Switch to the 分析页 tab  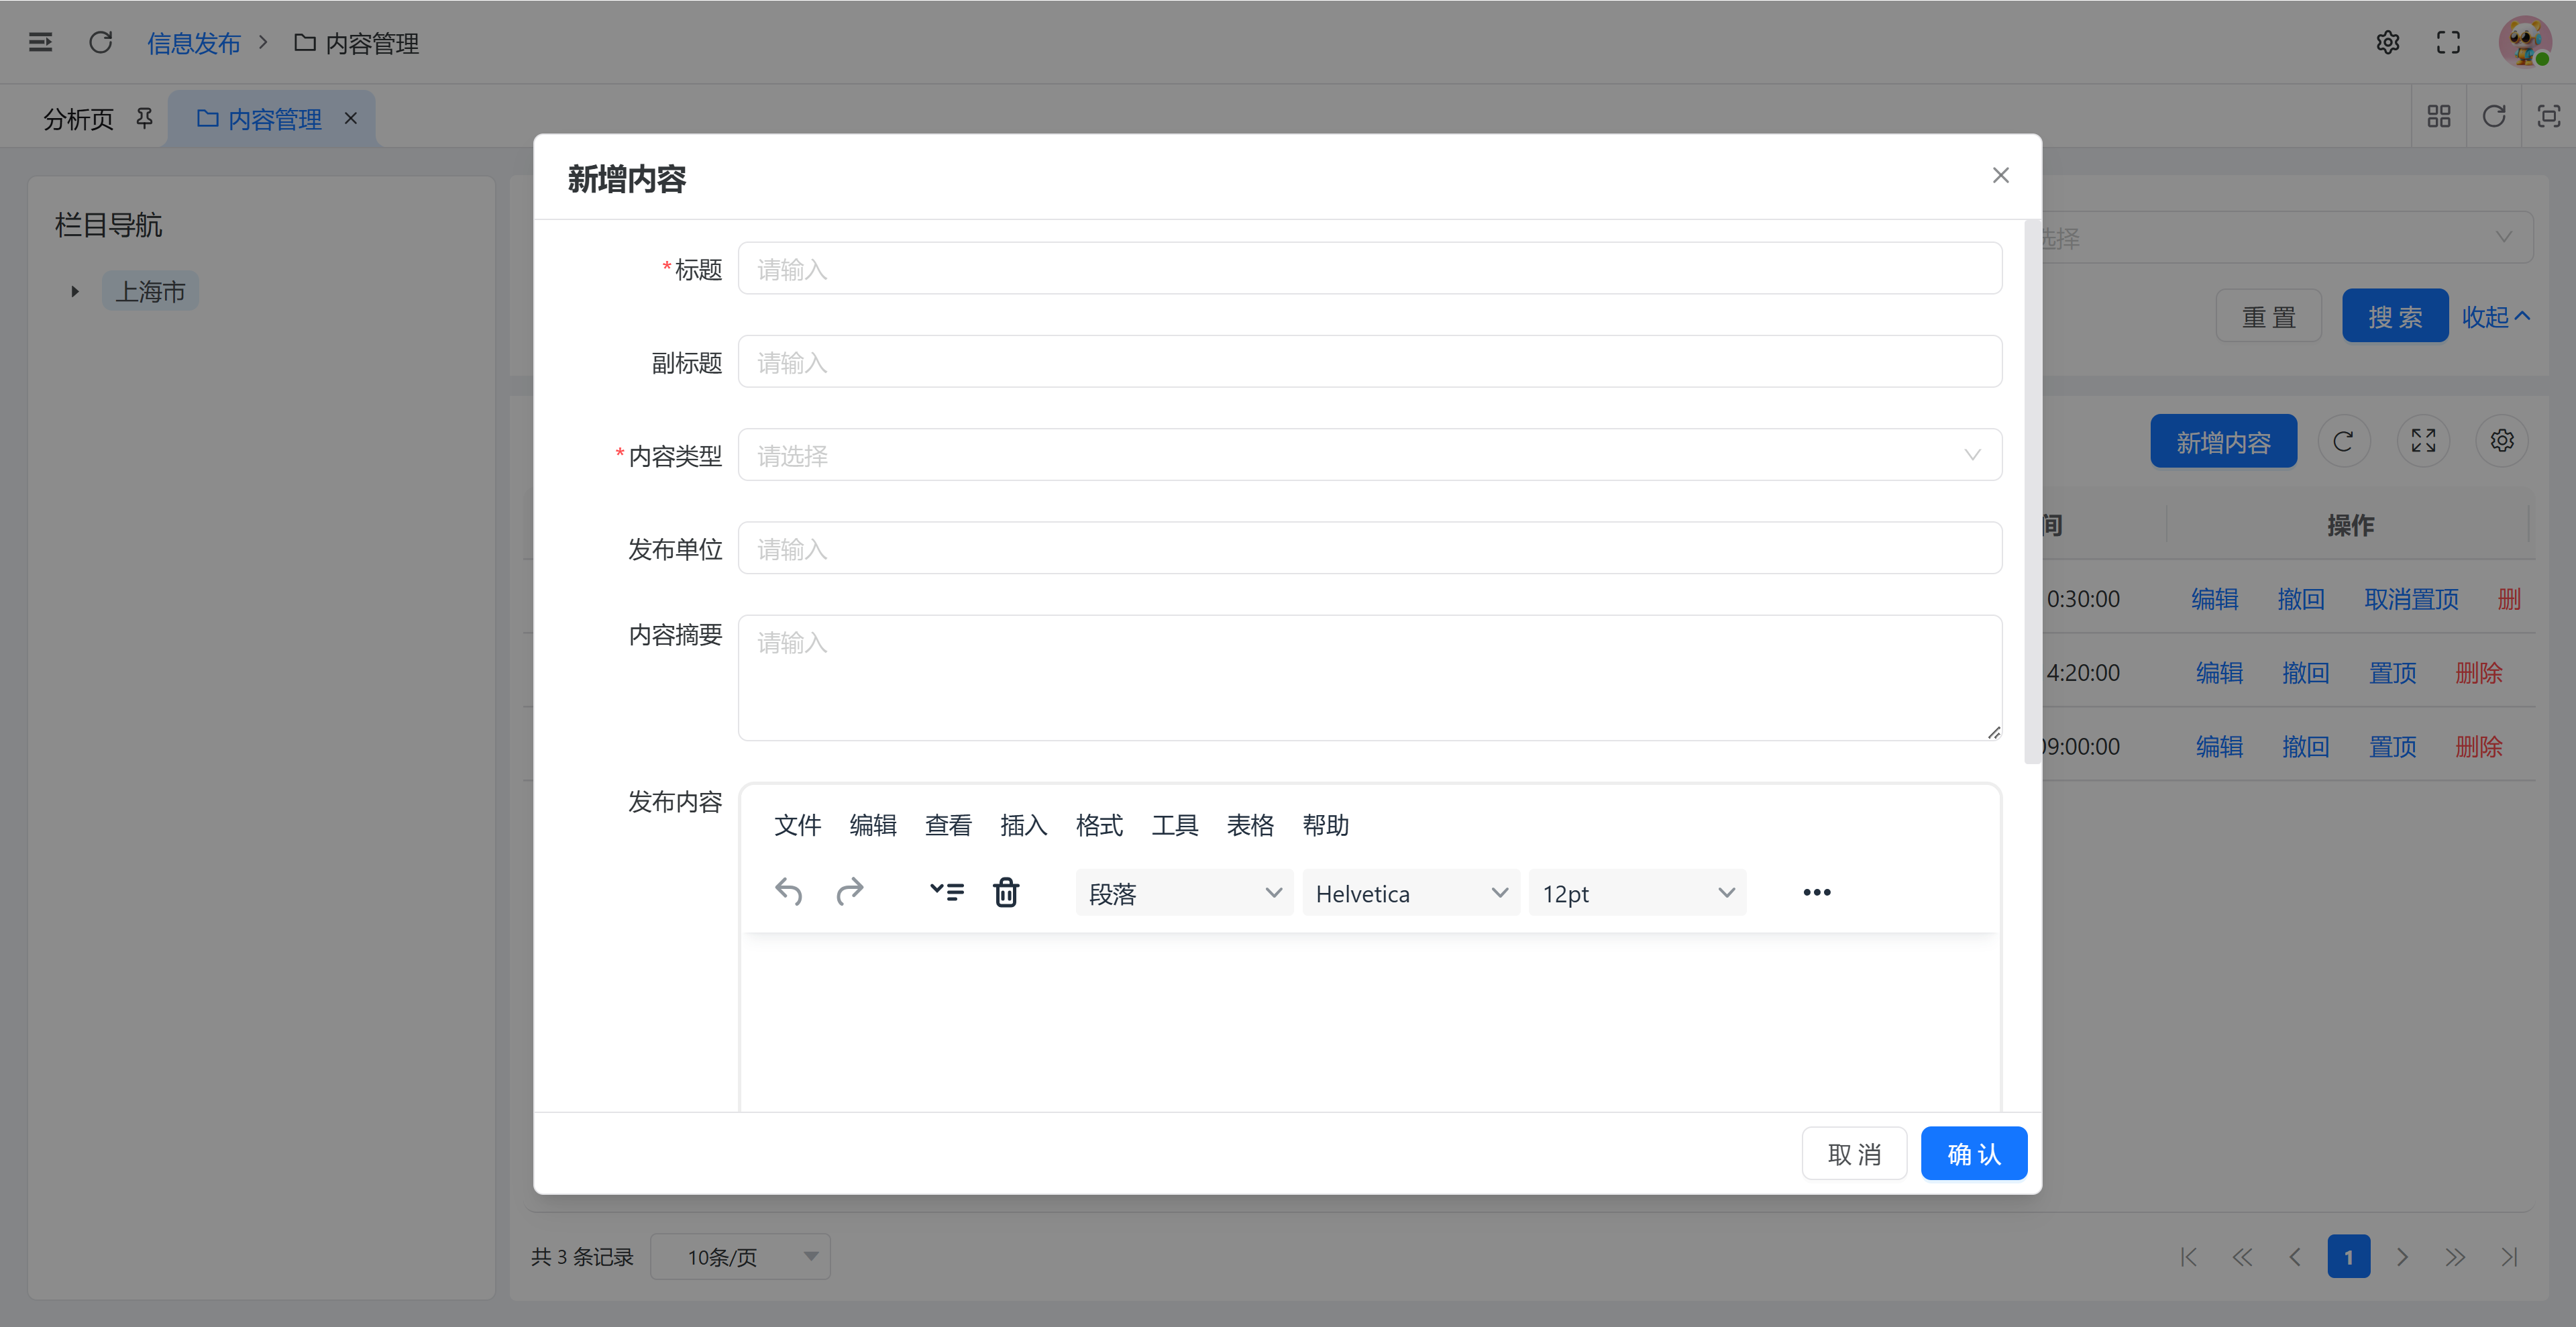(79, 119)
